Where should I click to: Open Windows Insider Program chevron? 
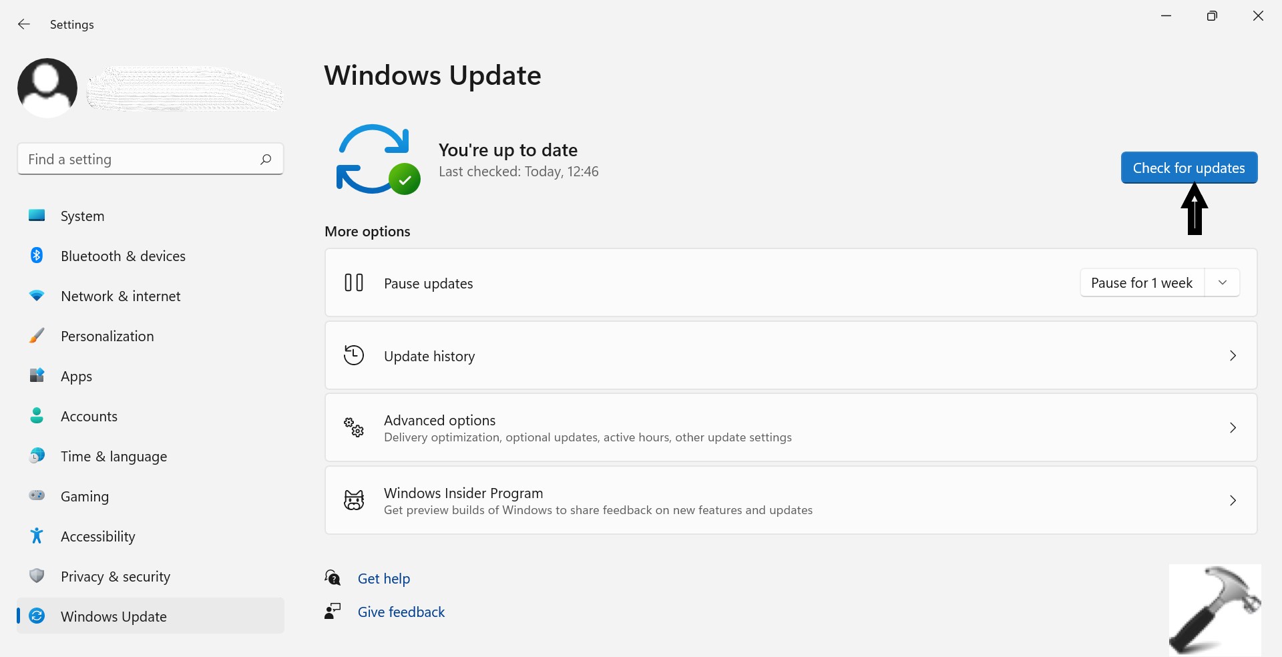[1233, 500]
